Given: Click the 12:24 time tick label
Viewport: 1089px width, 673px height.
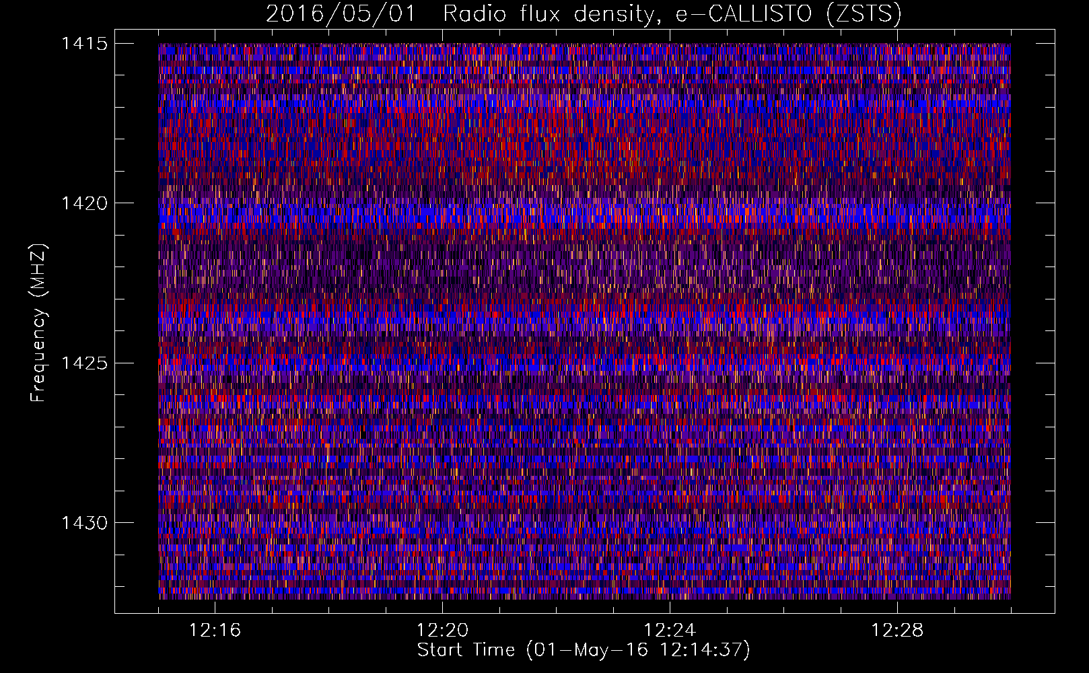Looking at the screenshot, I should 670,631.
